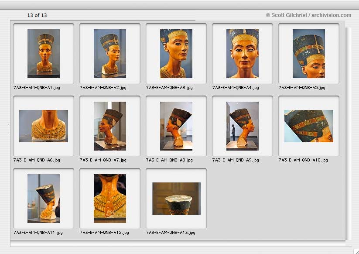The width and height of the screenshot is (359, 254).
Task: Click the "13 of 13" count text
Action: click(x=37, y=15)
